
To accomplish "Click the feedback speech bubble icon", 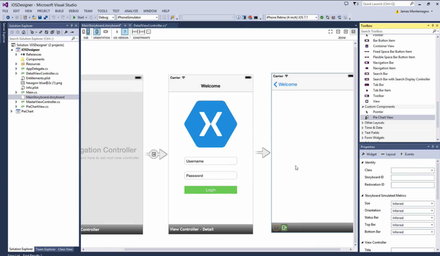I will 346,4.
